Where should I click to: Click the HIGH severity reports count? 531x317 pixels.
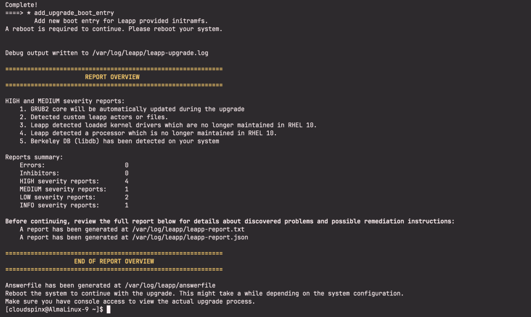(127, 181)
